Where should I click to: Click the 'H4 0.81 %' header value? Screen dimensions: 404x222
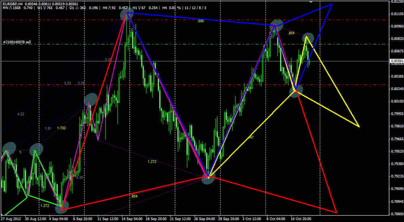pyautogui.click(x=173, y=8)
